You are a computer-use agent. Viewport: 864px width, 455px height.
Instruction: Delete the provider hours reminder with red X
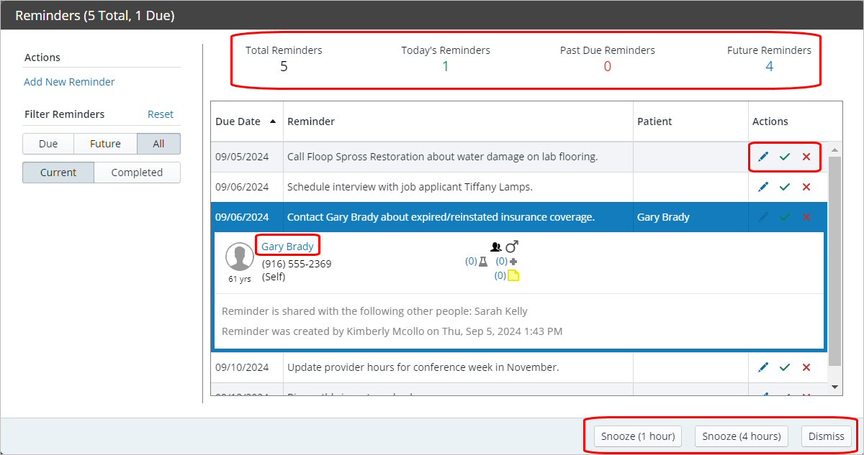click(806, 367)
